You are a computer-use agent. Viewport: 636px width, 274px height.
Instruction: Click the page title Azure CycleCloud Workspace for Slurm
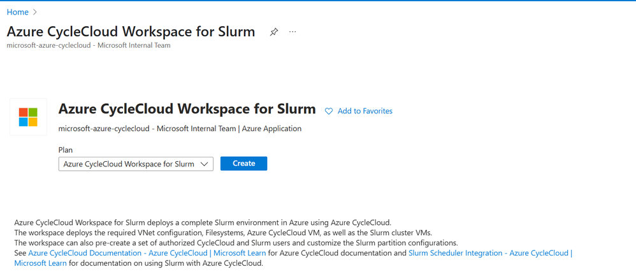[131, 32]
